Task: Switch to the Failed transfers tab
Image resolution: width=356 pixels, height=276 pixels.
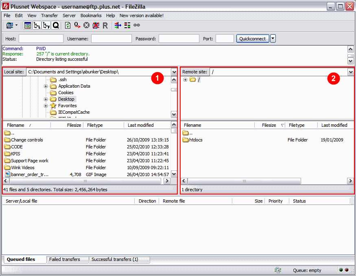Action: click(68, 260)
